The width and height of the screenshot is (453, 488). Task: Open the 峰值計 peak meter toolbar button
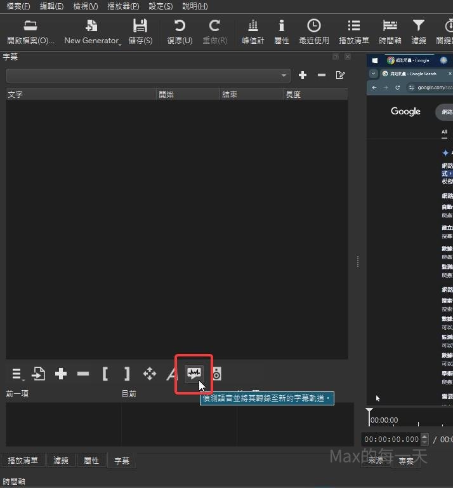[253, 32]
